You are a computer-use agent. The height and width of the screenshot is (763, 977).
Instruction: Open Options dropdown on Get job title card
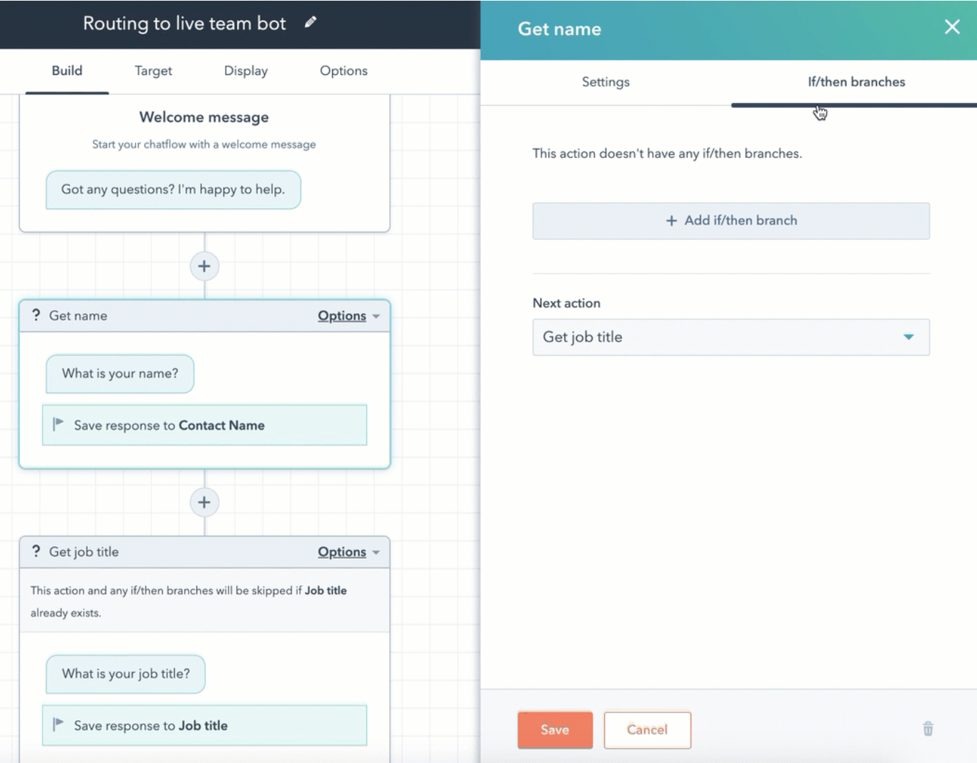point(348,552)
